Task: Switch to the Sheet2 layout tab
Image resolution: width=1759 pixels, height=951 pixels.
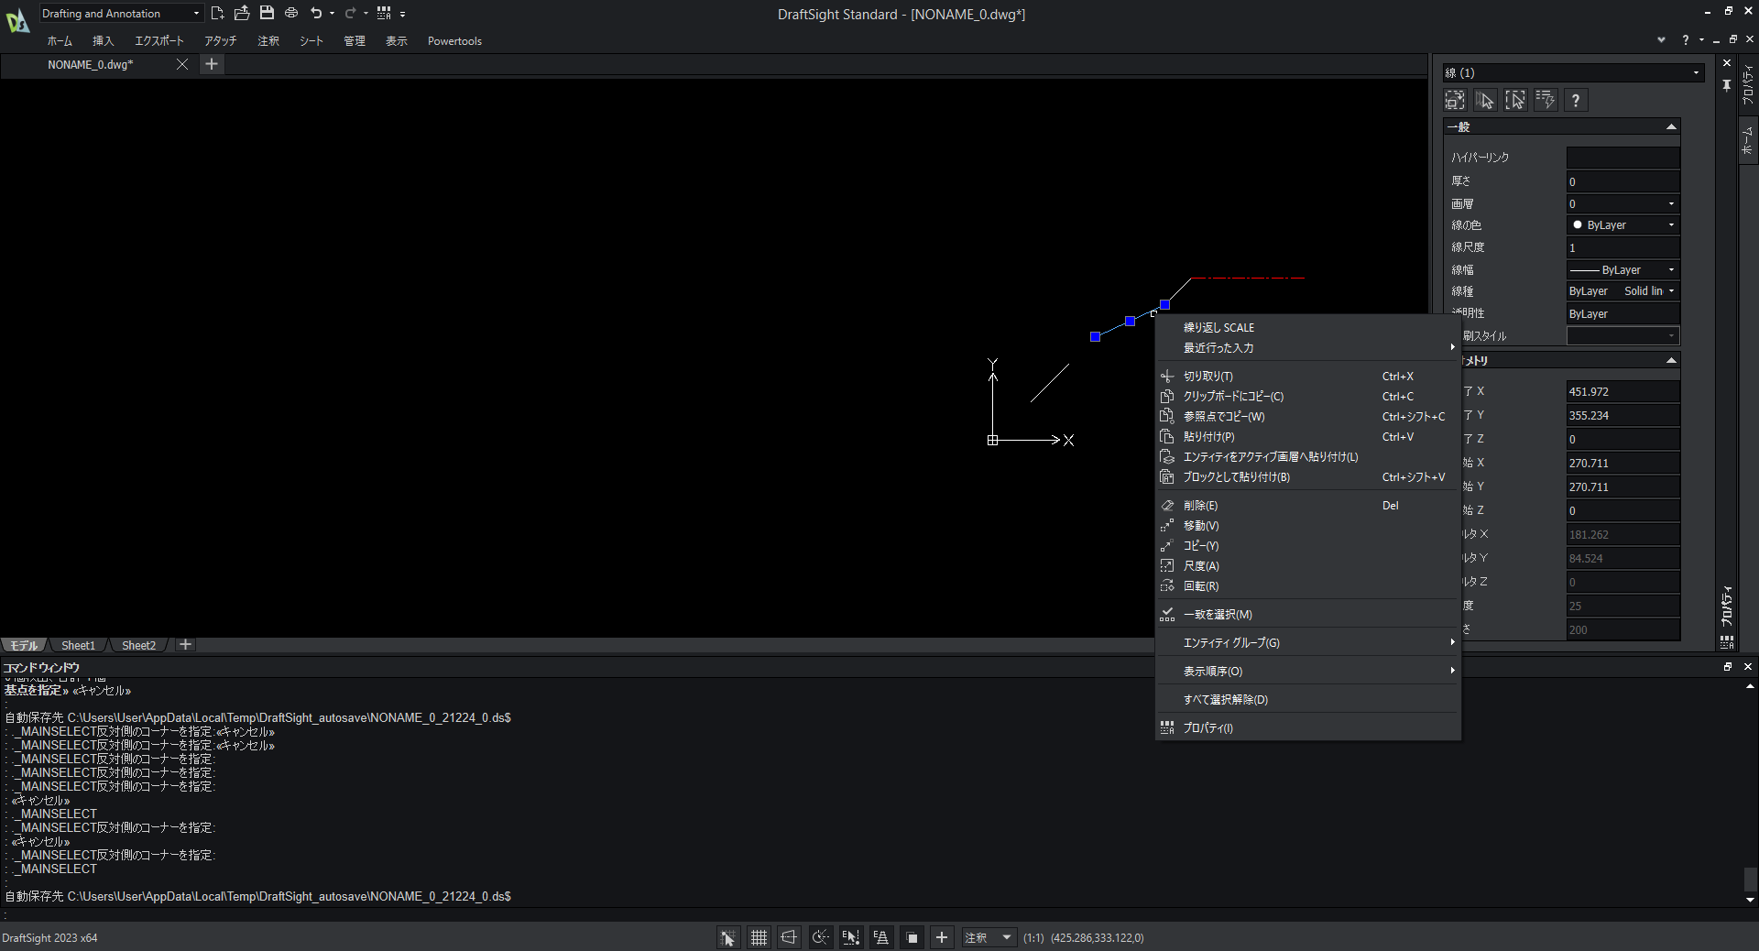Action: click(x=138, y=645)
